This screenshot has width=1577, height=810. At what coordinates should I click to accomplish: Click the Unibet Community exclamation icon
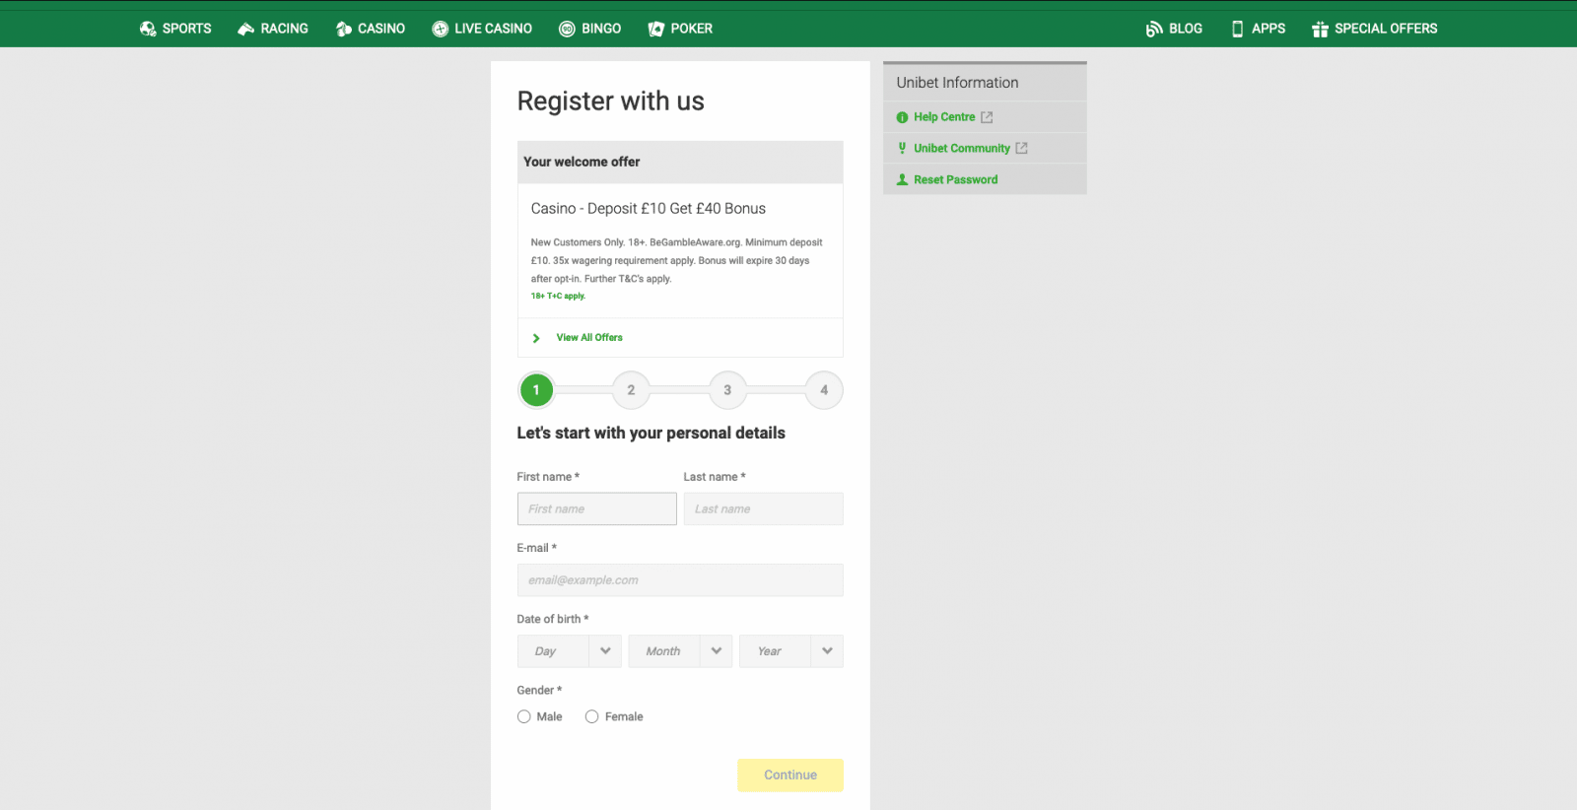pyautogui.click(x=902, y=148)
